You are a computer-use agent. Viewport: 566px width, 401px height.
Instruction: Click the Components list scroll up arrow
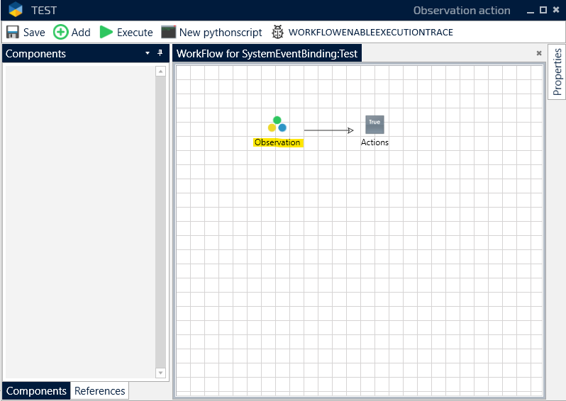click(x=160, y=72)
